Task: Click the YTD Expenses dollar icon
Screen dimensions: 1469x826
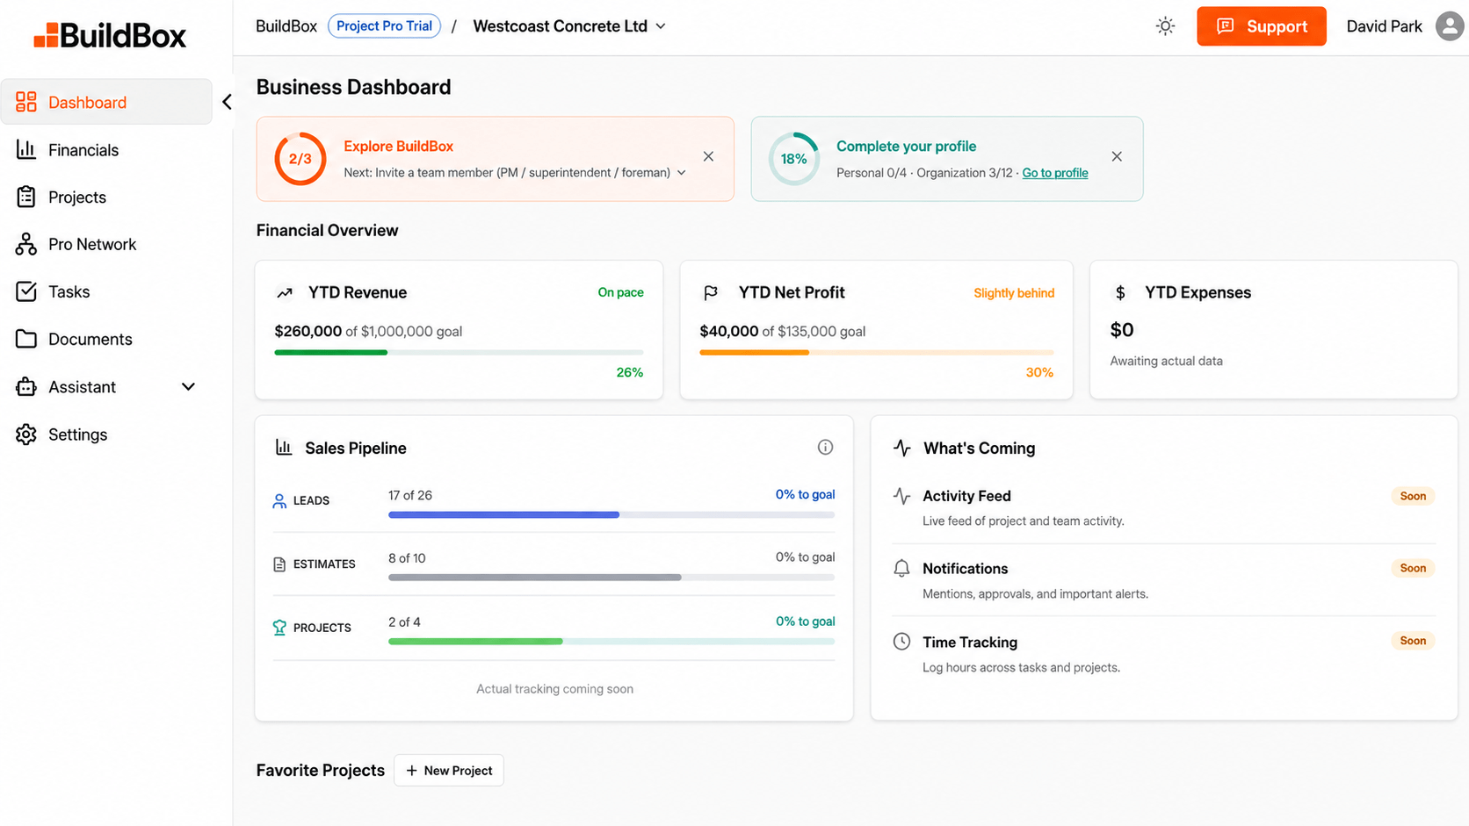Action: [1120, 292]
